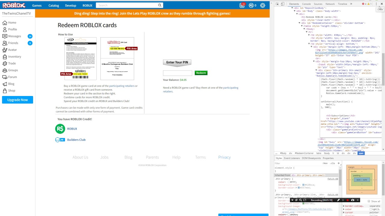Open the Catalog menu in header
Viewport: 385px width, 216px height.
point(54,5)
